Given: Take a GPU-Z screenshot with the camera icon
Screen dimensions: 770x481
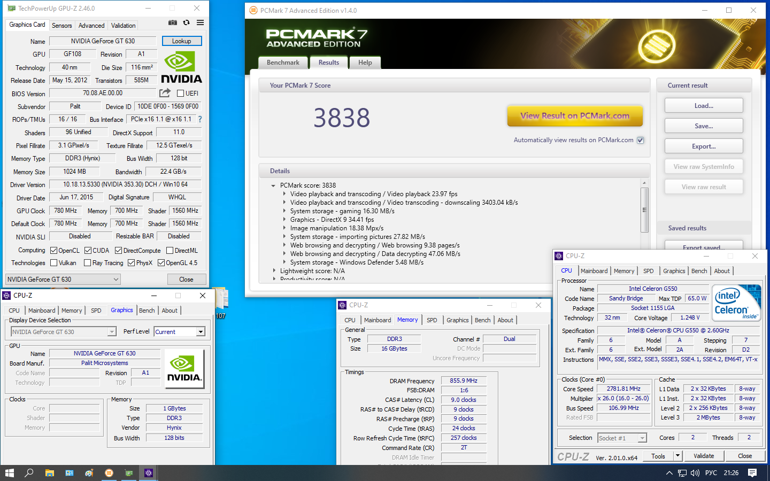Looking at the screenshot, I should 173,22.
